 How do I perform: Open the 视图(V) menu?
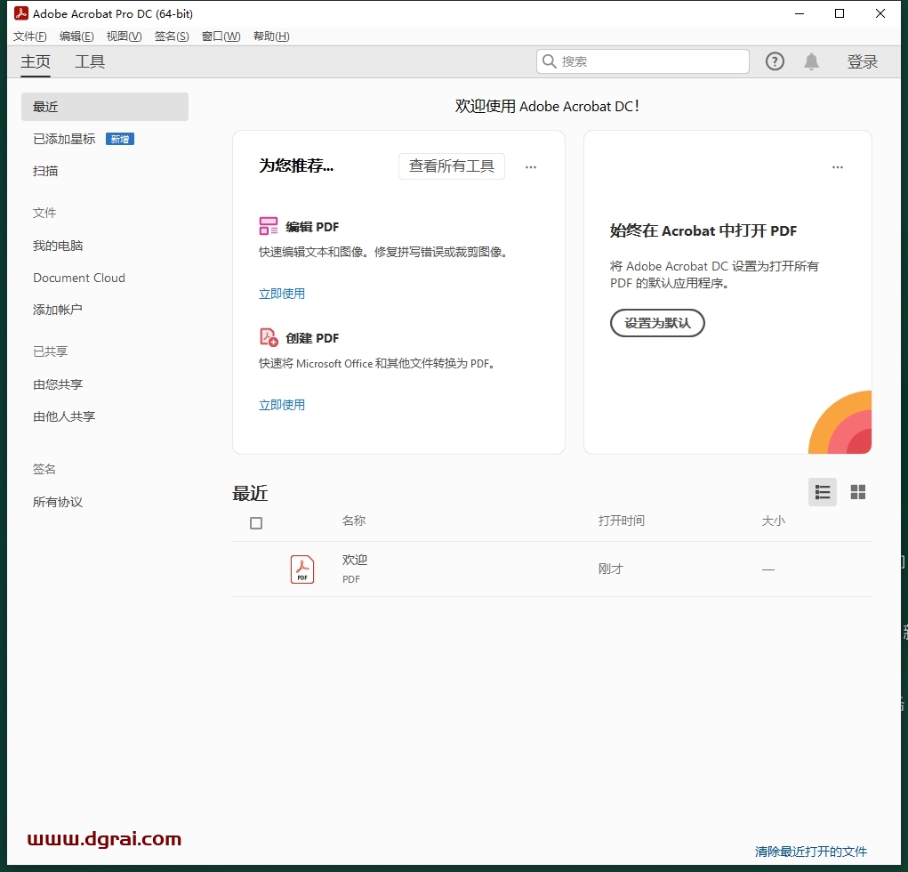click(124, 36)
